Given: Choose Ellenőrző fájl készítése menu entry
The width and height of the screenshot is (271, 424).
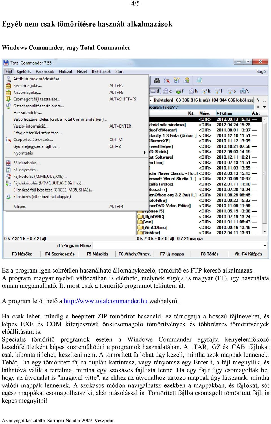Looking at the screenshot, I should click(x=76, y=190).
